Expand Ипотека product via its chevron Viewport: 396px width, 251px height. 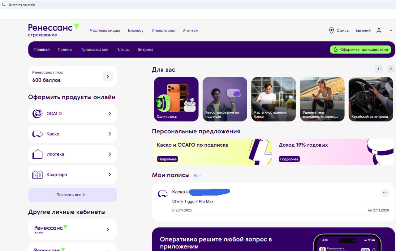(x=110, y=154)
